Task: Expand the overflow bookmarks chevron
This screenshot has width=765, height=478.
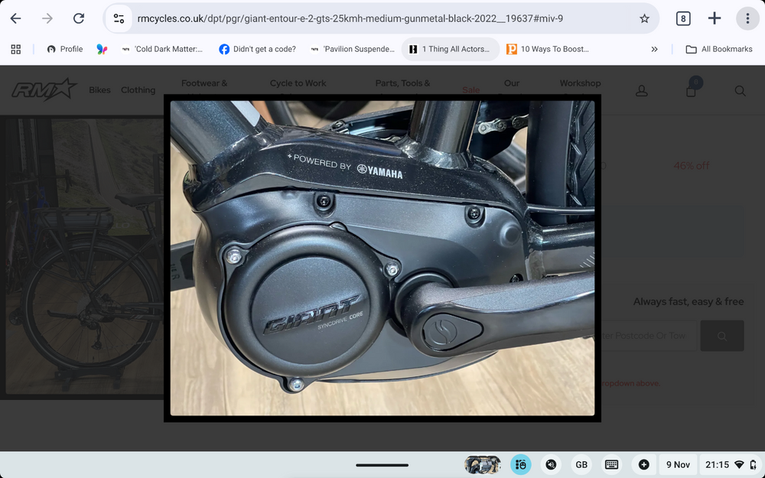Action: [x=654, y=48]
